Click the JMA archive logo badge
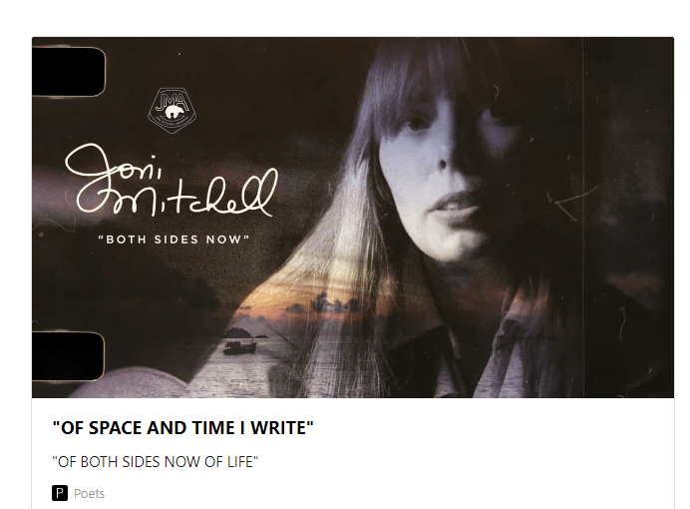This screenshot has height=509, width=690. point(171,108)
